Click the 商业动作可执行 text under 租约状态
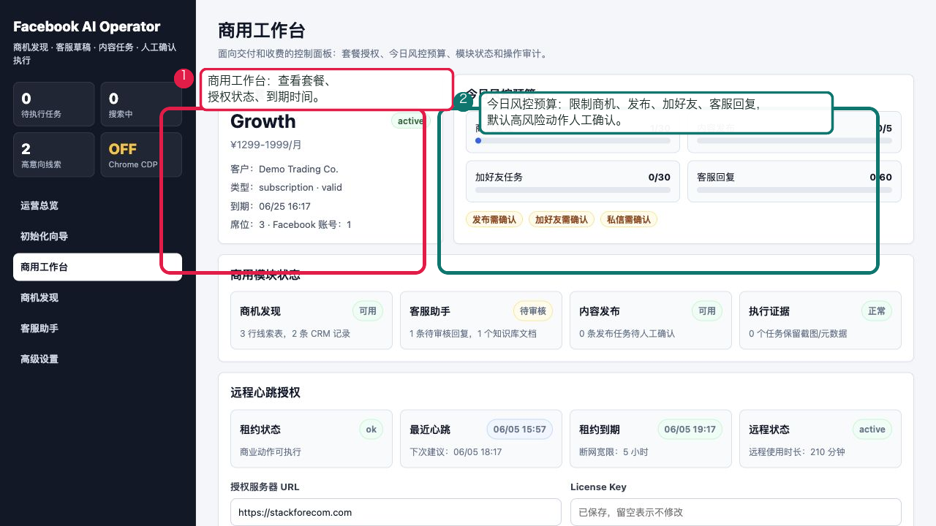This screenshot has width=936, height=526. click(x=271, y=452)
